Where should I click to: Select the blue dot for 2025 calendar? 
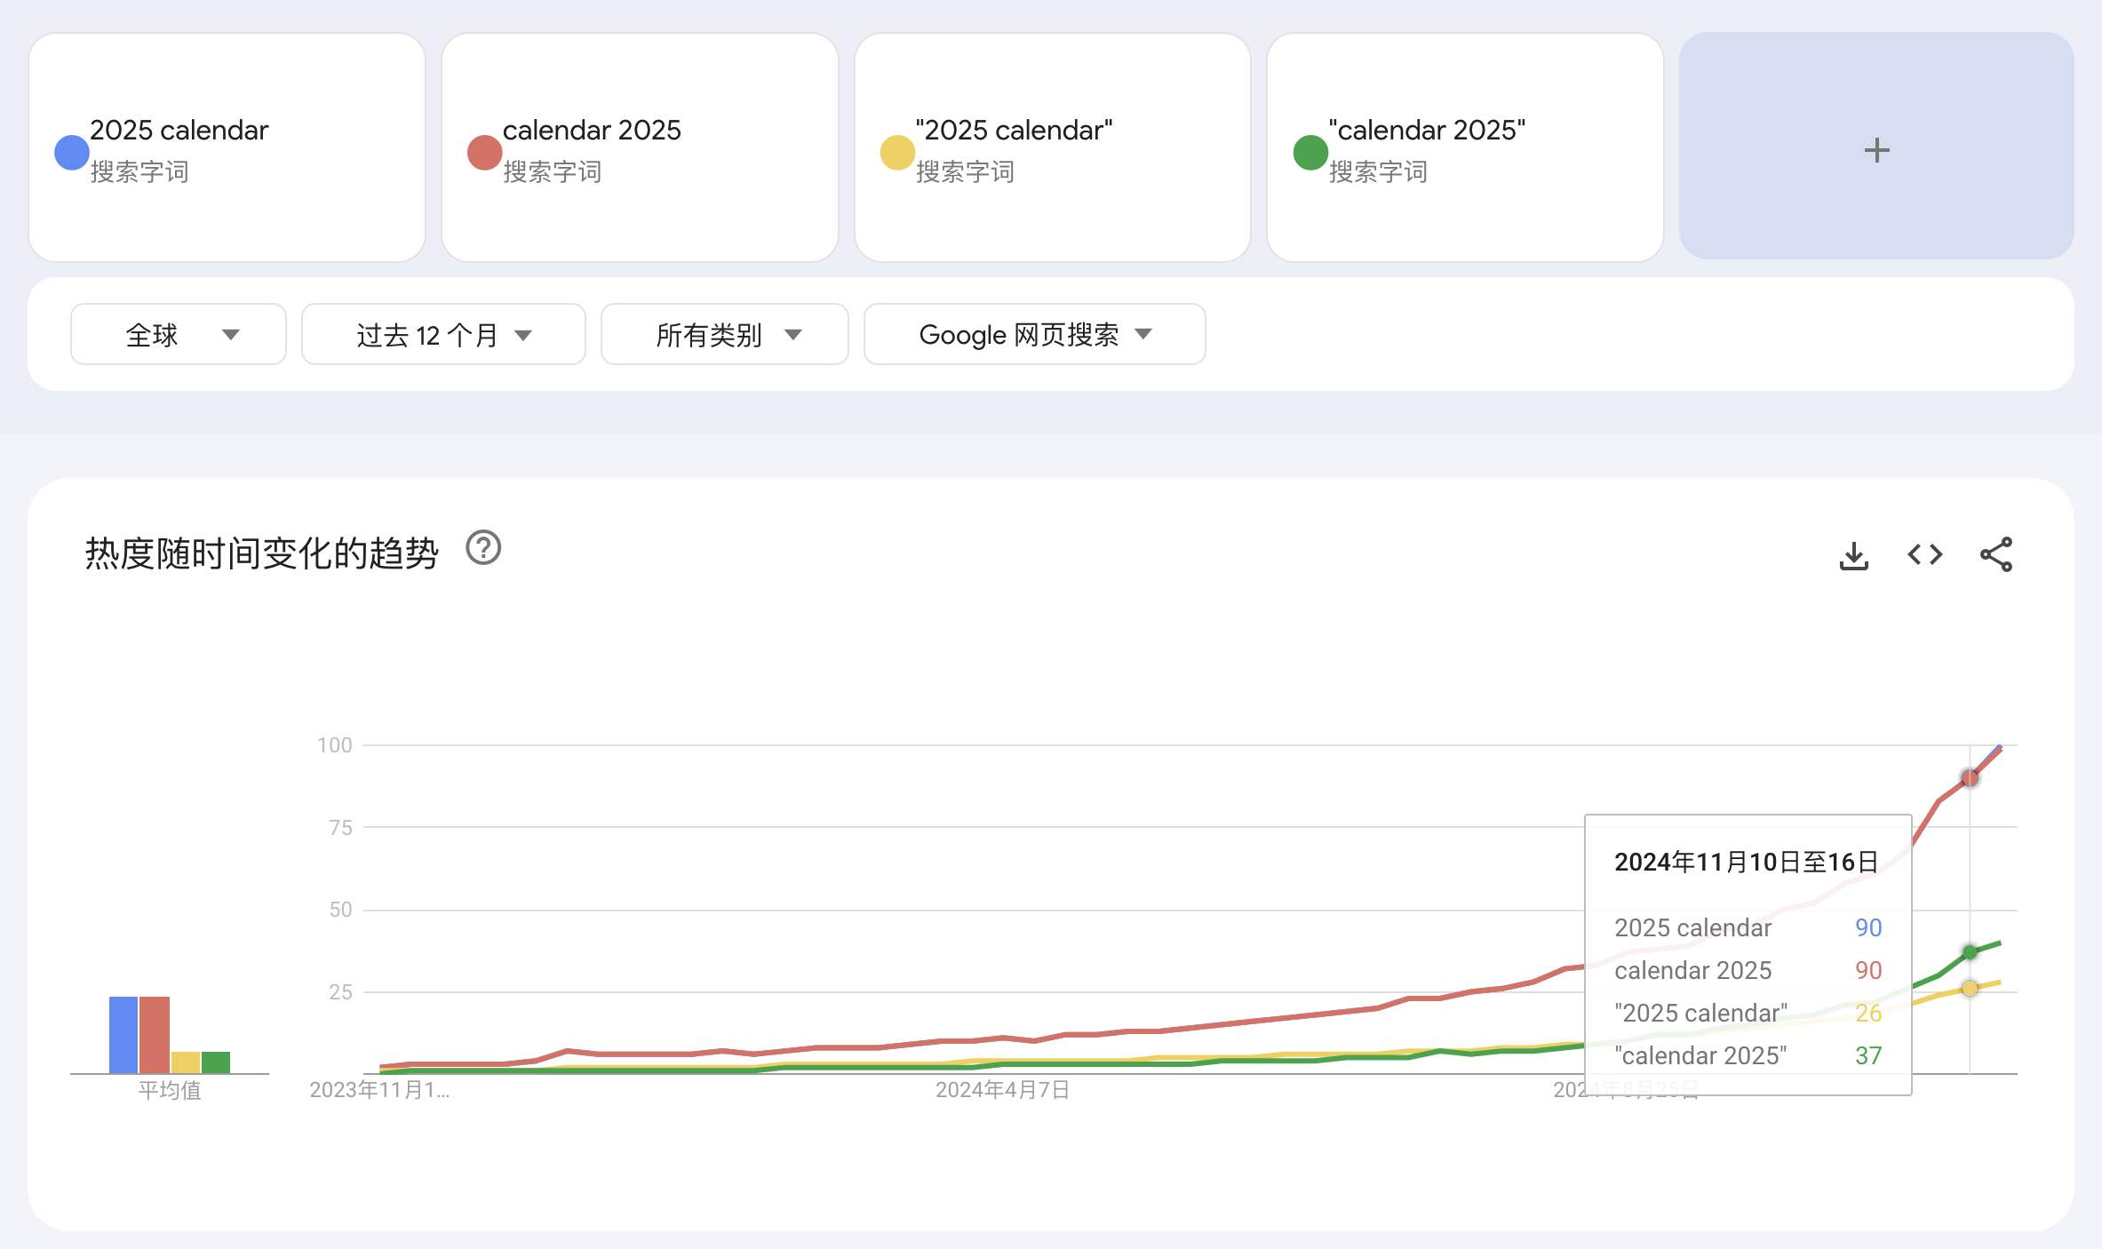point(72,152)
